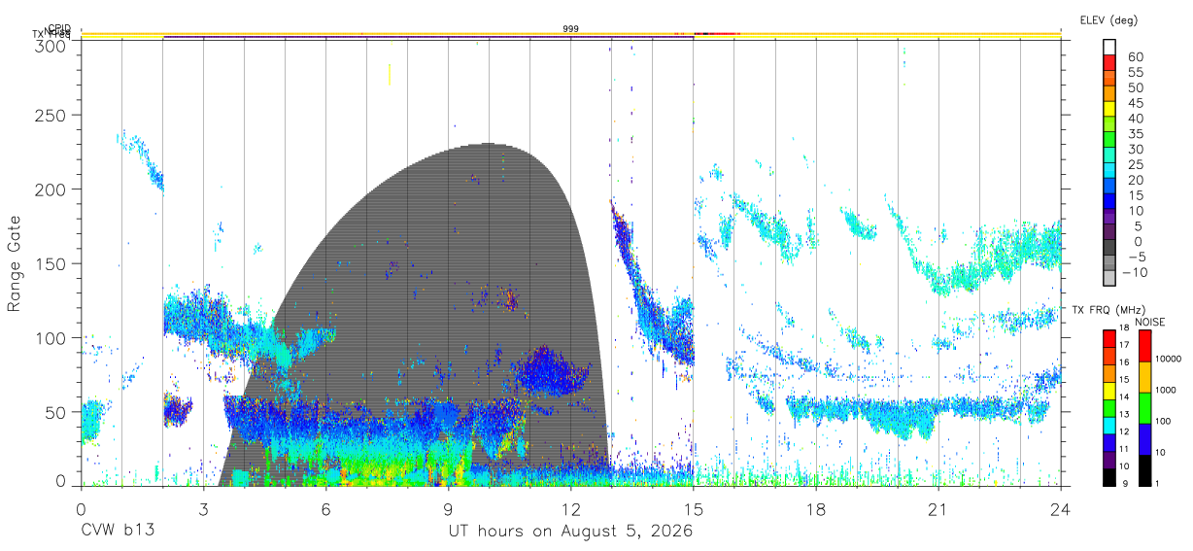The width and height of the screenshot is (1193, 551).
Task: Click the "9" hour label on the time axis
Action: [x=449, y=510]
